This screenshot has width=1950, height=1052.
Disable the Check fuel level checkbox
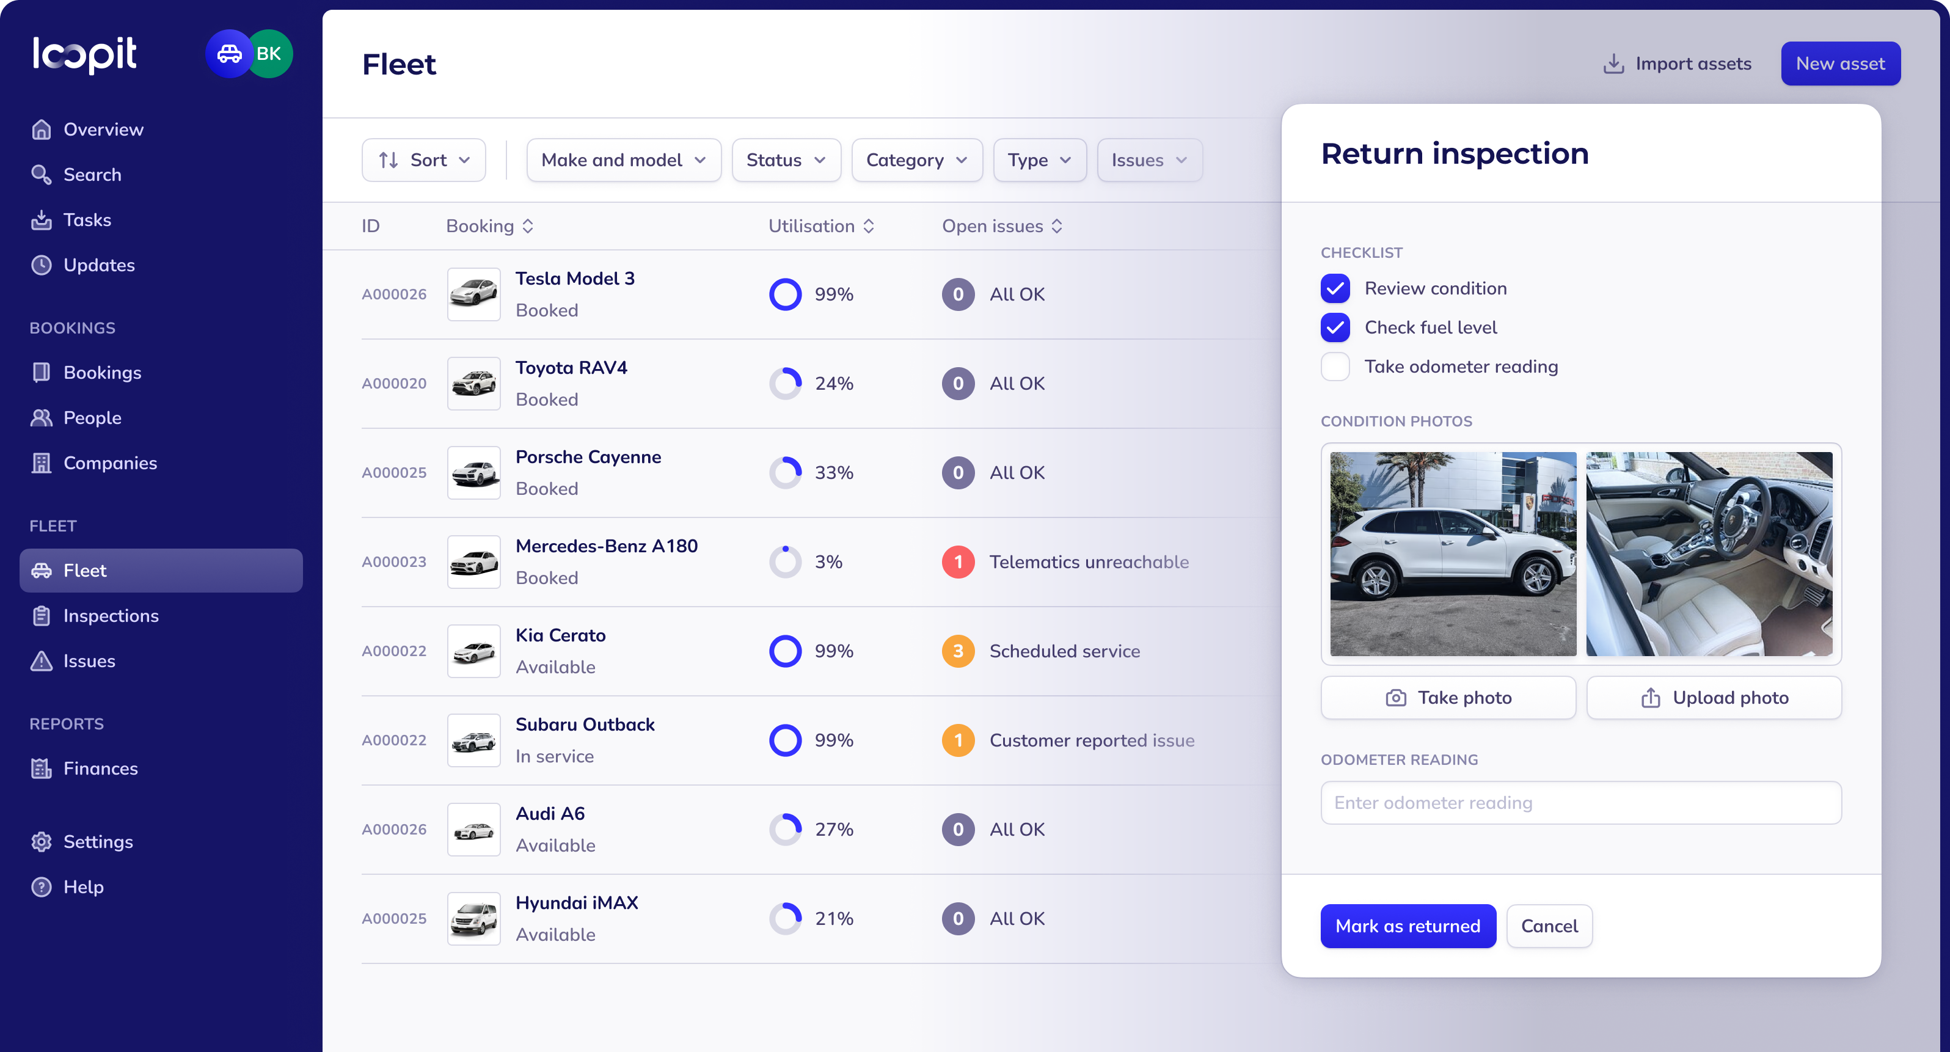[1335, 327]
